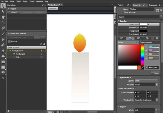Choose the Tile brush icon

(x=147, y=38)
